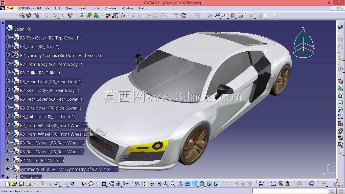Expand the R8_Top Cover tree node
345x194 pixels.
coord(8,38)
